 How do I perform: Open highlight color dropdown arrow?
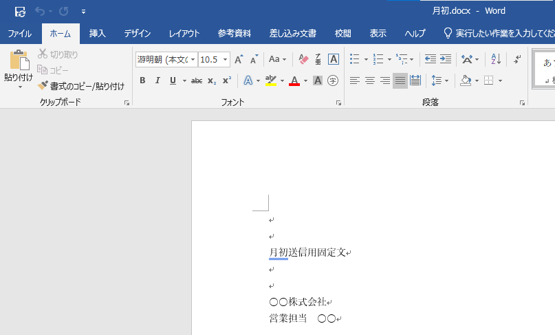(x=282, y=80)
